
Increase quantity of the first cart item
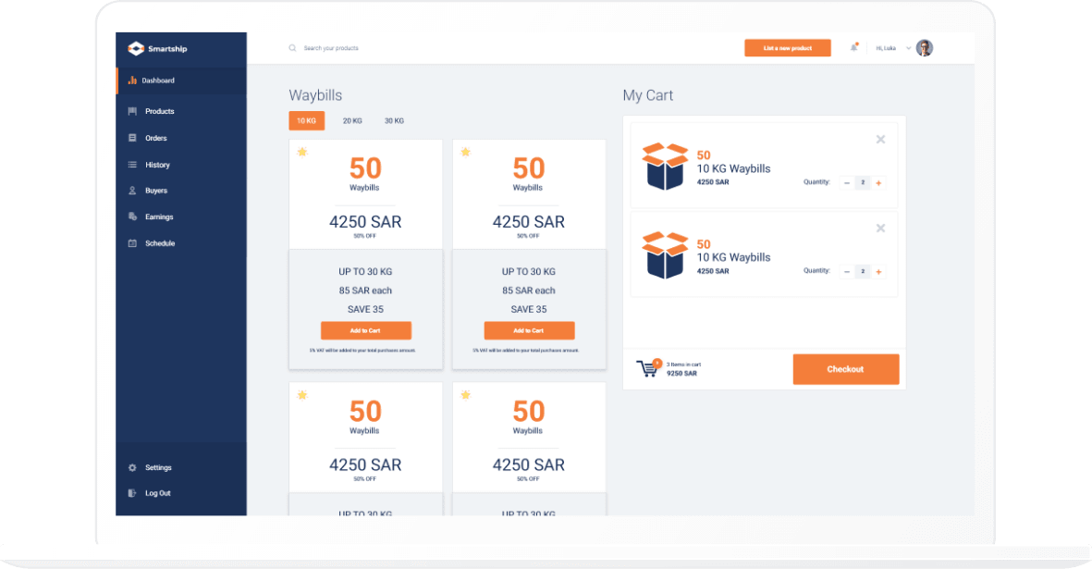pyautogui.click(x=879, y=183)
